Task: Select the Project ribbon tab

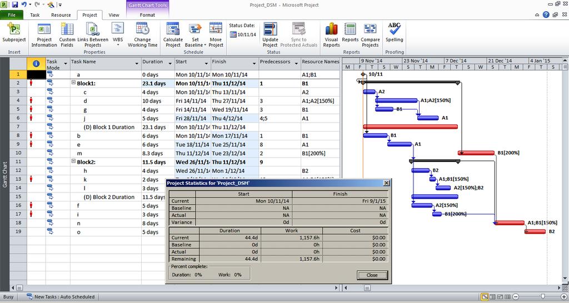Action: coord(89,15)
